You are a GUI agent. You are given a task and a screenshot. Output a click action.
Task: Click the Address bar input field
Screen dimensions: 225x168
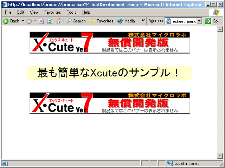tap(184, 21)
